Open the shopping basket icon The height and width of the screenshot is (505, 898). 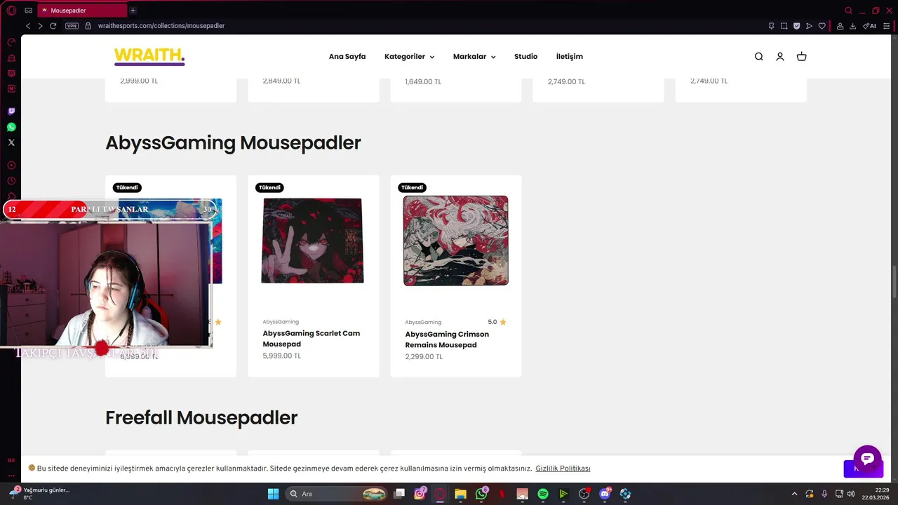[801, 57]
